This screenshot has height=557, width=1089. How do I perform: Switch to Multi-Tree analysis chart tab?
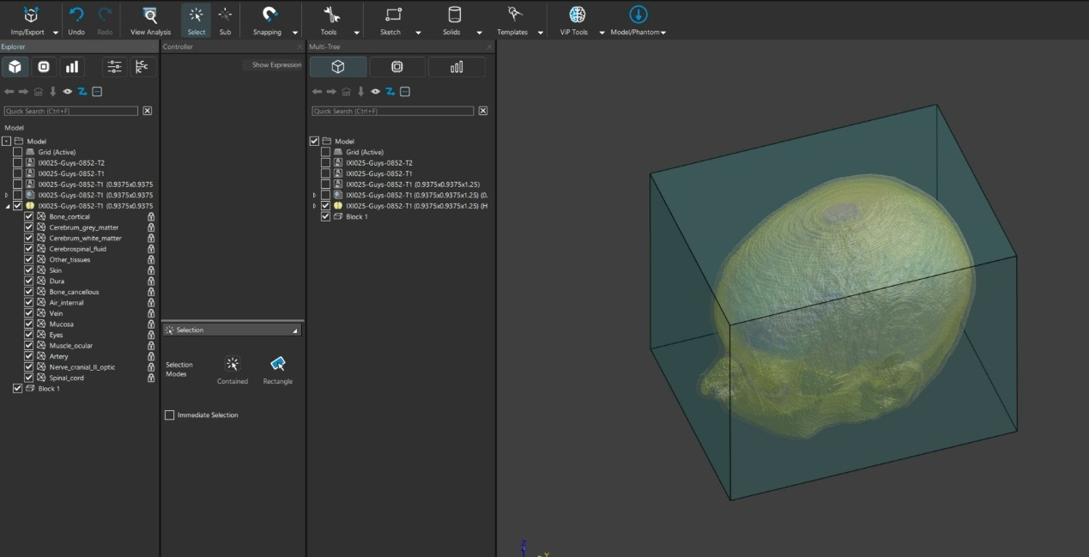pyautogui.click(x=456, y=67)
